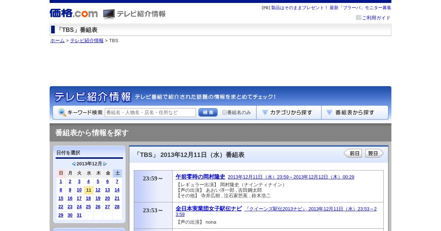Go to next month with right arrow
Image resolution: width=441 pixels, height=231 pixels.
click(105, 164)
